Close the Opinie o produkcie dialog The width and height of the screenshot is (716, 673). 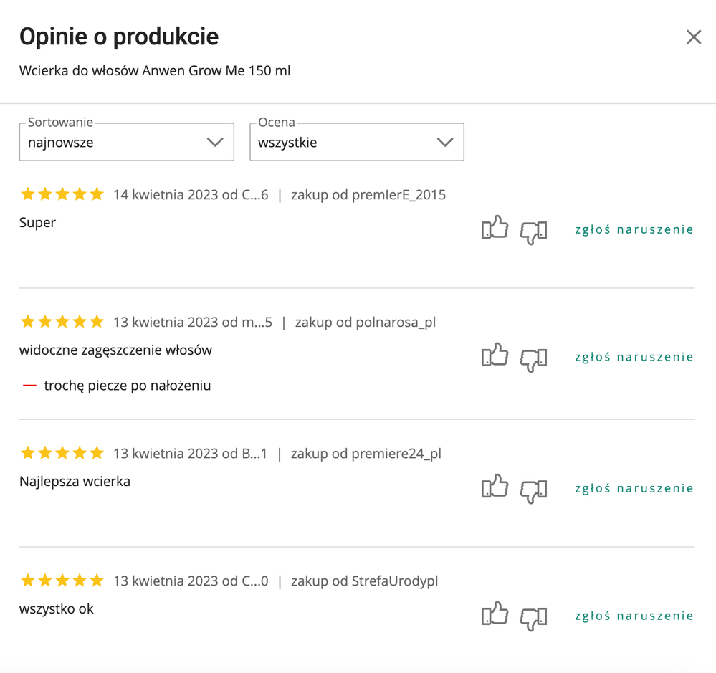pyautogui.click(x=694, y=37)
